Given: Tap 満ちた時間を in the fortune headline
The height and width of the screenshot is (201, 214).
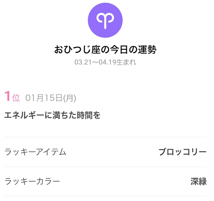Looking at the screenshot, I should tap(76, 115).
